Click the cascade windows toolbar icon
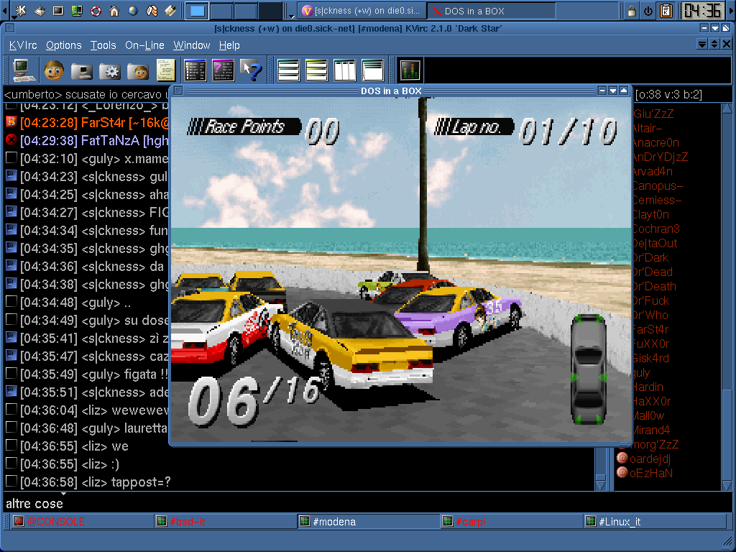Viewport: 736px width, 552px height. click(x=373, y=70)
